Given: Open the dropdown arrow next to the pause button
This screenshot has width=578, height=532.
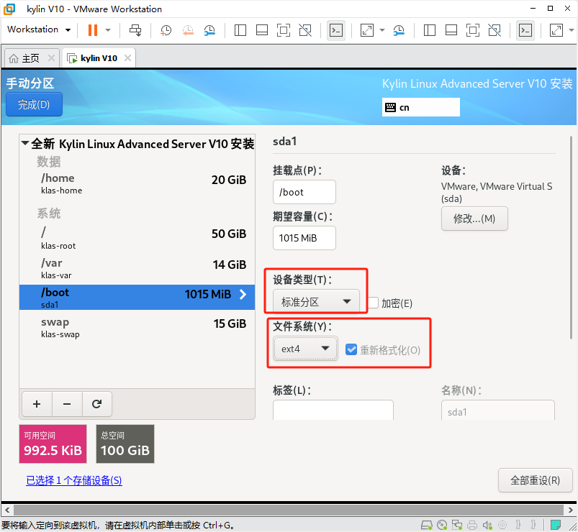Looking at the screenshot, I should [108, 30].
